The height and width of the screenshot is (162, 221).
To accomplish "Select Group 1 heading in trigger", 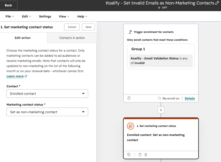I will point(138,49).
